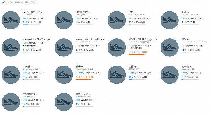The height and width of the screenshot is (115, 211).
Task: Click the 老灰啊 shoe icon
Action: pos(170,75)
